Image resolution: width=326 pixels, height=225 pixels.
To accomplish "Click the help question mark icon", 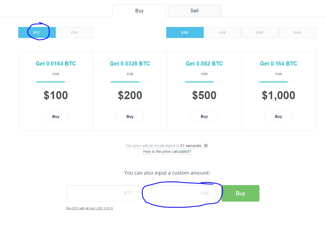I will [x=206, y=146].
